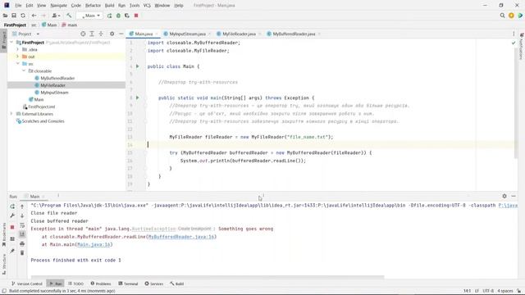Open the Version Control tool window

pyautogui.click(x=27, y=284)
